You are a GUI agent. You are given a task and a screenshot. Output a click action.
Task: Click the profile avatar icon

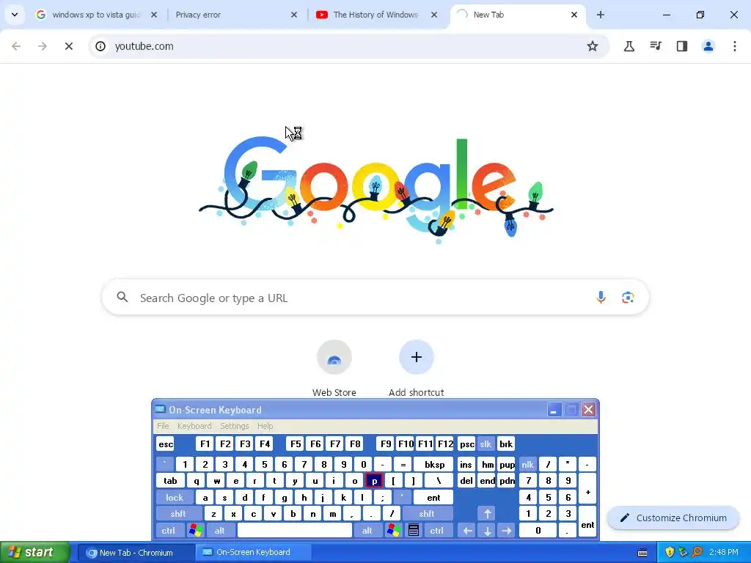pyautogui.click(x=708, y=46)
